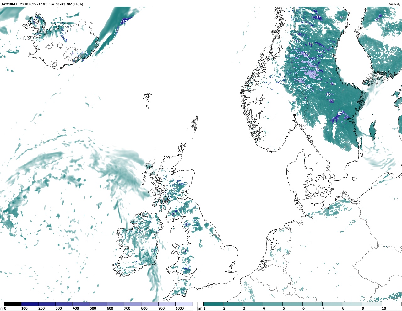Click the 500–600 m purple legend swatch
The width and height of the screenshot is (402, 311).
98,304
